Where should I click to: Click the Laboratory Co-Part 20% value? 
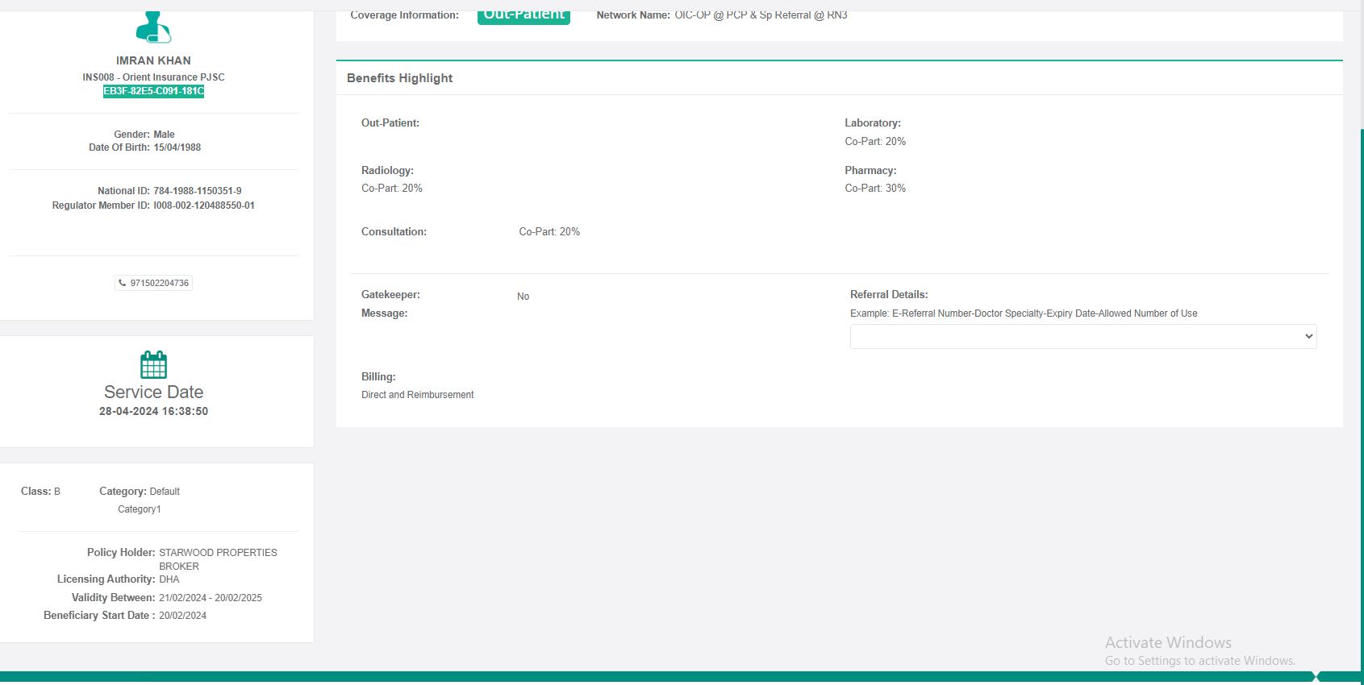pos(875,142)
